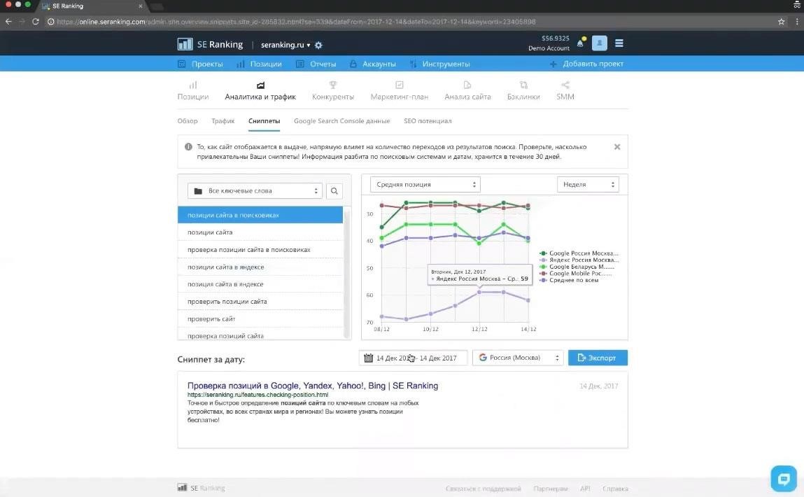Screen dimensions: 804x497
Task: Open the Позиции main menu in blue bar
Action: 260,64
